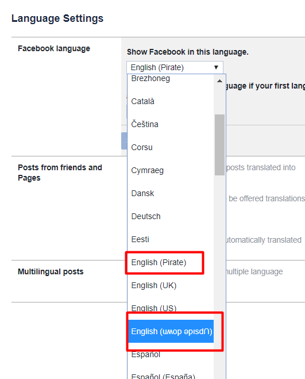Choose Español from the language list
This screenshot has width=305, height=379.
tap(171, 354)
